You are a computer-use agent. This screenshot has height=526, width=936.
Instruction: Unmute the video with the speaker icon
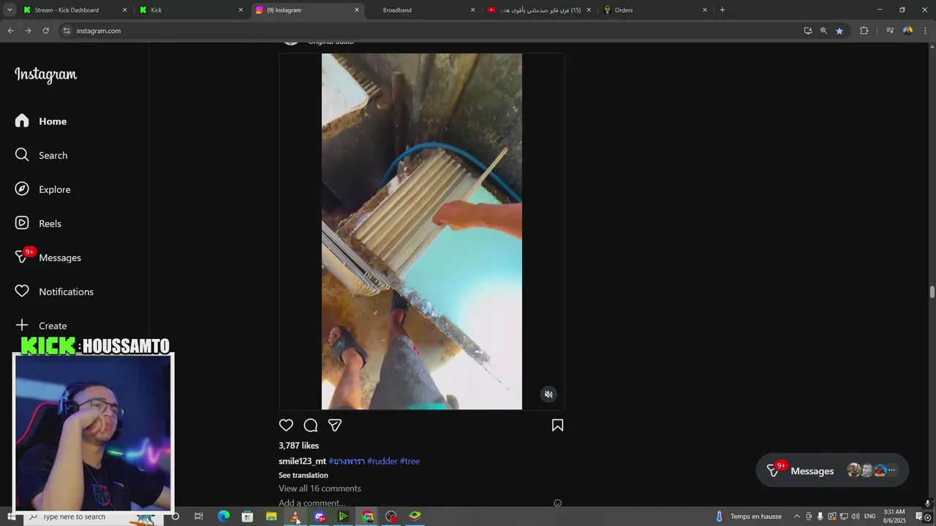[548, 394]
